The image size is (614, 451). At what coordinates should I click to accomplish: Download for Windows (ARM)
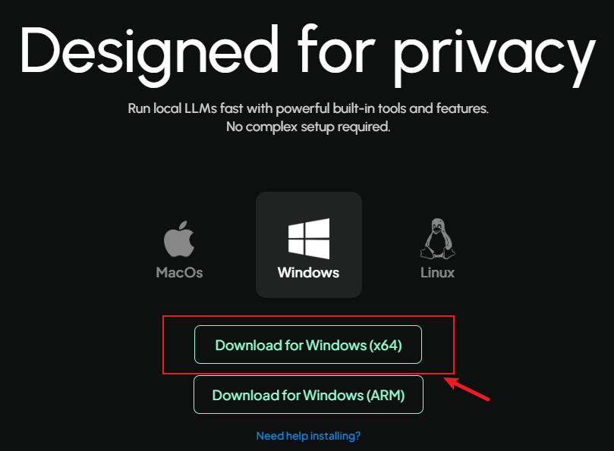[309, 395]
